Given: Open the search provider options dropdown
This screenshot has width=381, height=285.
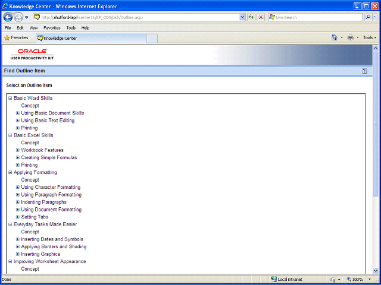Looking at the screenshot, I should (374, 17).
